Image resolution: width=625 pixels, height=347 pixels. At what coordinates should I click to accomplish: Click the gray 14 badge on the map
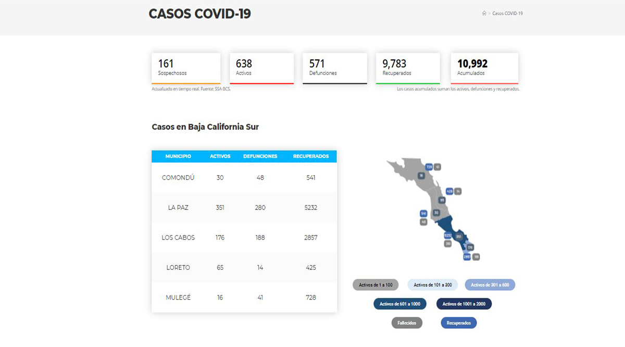(x=458, y=191)
